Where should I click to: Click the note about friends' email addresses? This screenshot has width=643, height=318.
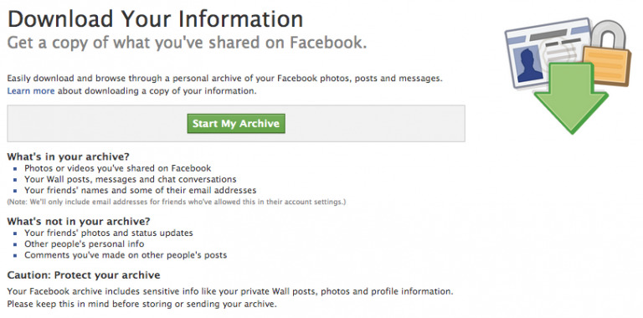[177, 202]
